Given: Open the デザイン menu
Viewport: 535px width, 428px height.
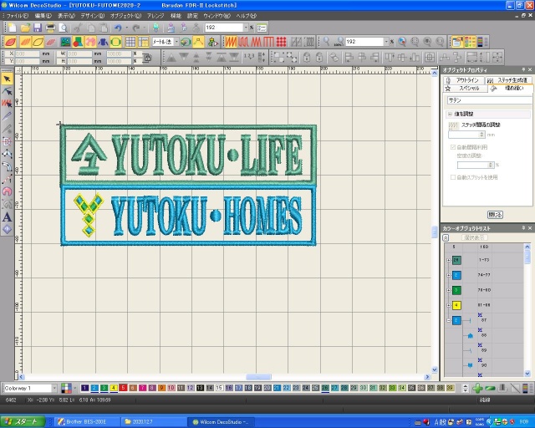Looking at the screenshot, I should point(93,16).
